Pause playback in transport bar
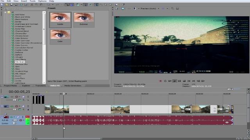This screenshot has width=250, height=140. [180, 81]
